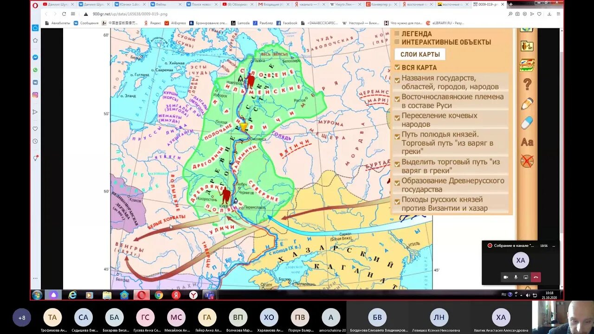The width and height of the screenshot is (594, 334).
Task: Open the Facebook bookmark
Action: pyautogui.click(x=287, y=23)
